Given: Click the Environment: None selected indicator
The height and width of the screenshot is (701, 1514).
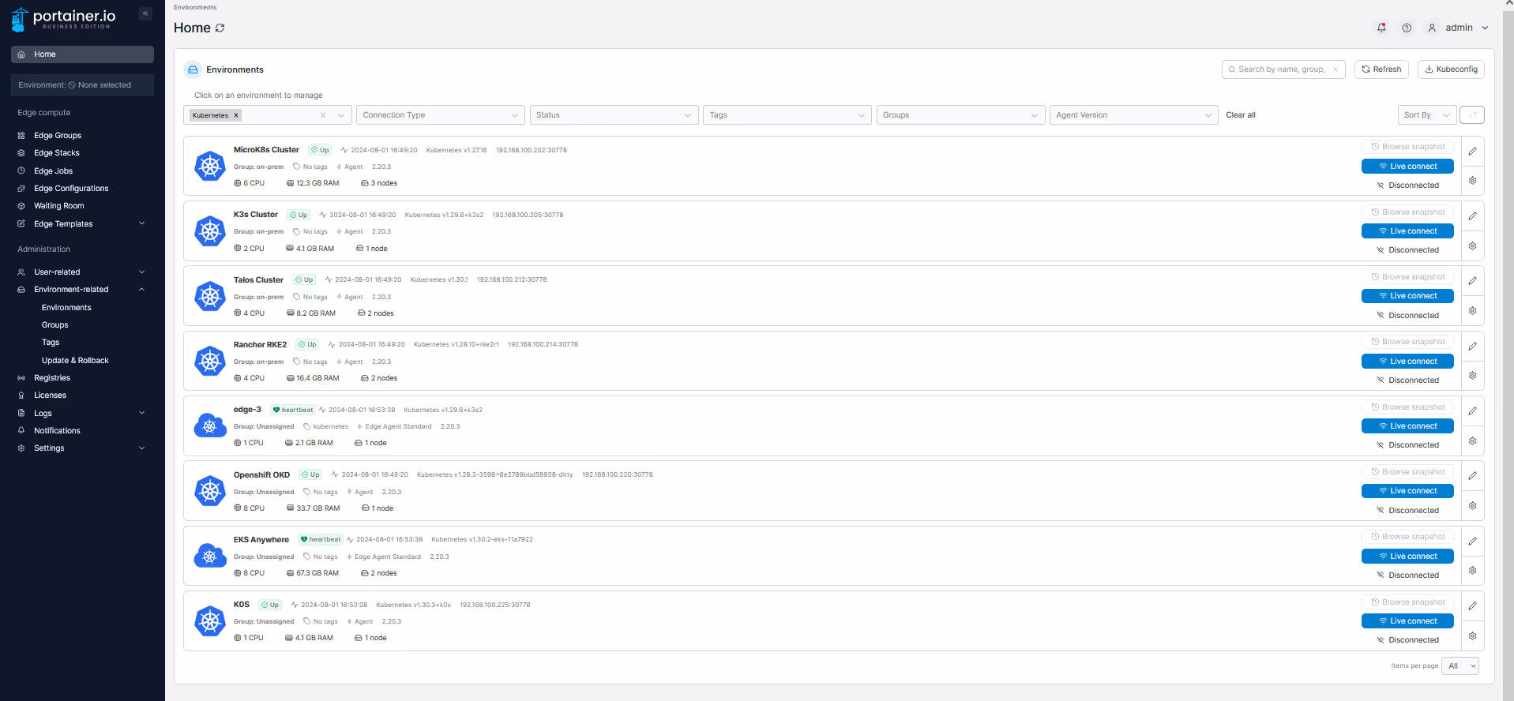Looking at the screenshot, I should (x=82, y=85).
